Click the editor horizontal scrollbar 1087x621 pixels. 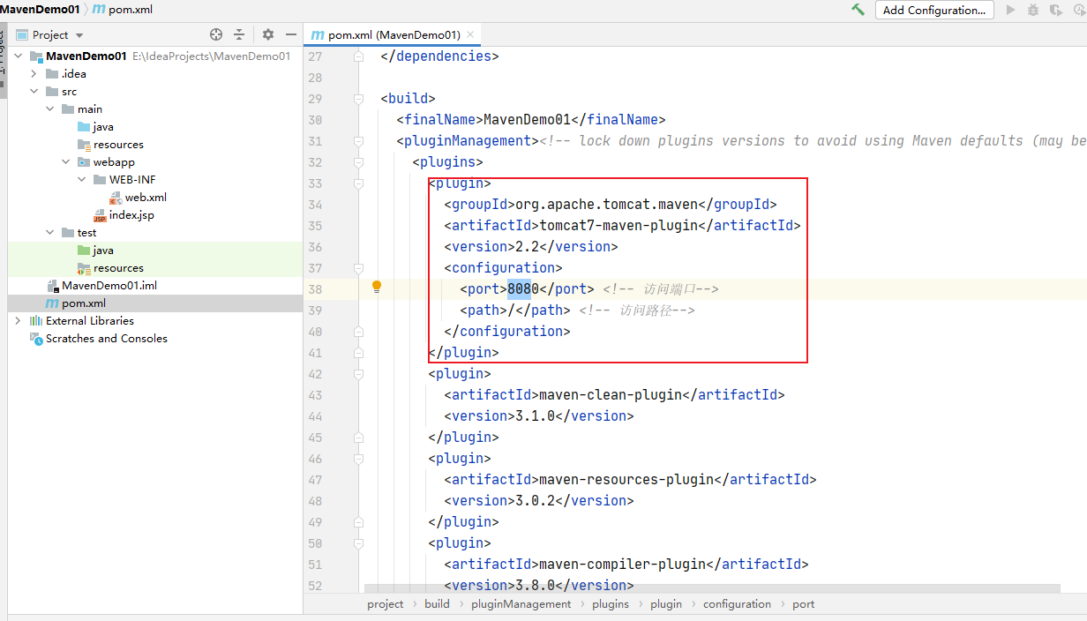pyautogui.click(x=711, y=587)
